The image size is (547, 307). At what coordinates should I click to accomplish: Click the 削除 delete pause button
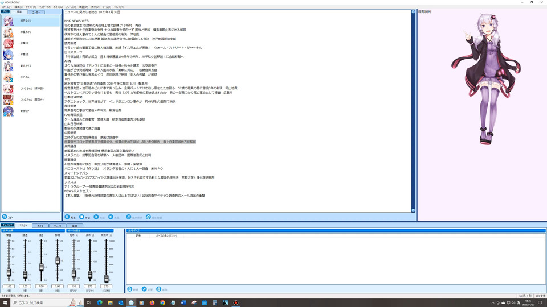162,289
